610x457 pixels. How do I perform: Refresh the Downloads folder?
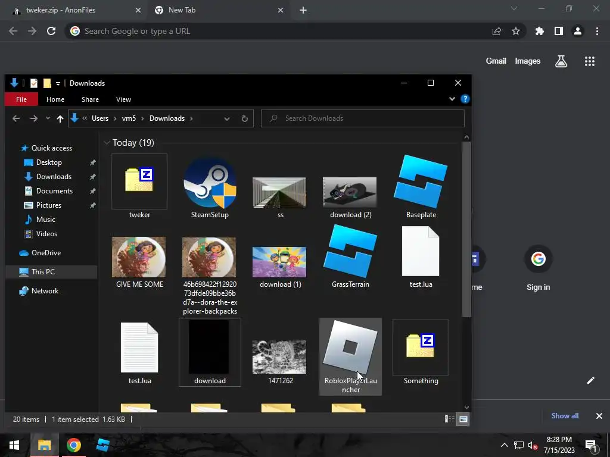tap(245, 118)
